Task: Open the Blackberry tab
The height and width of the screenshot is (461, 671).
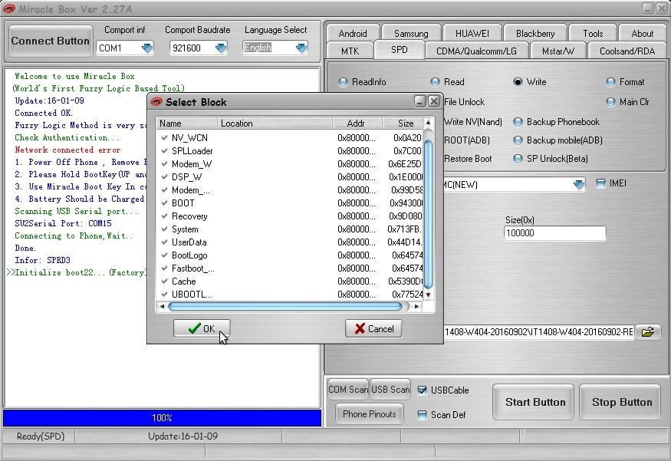Action: point(535,34)
